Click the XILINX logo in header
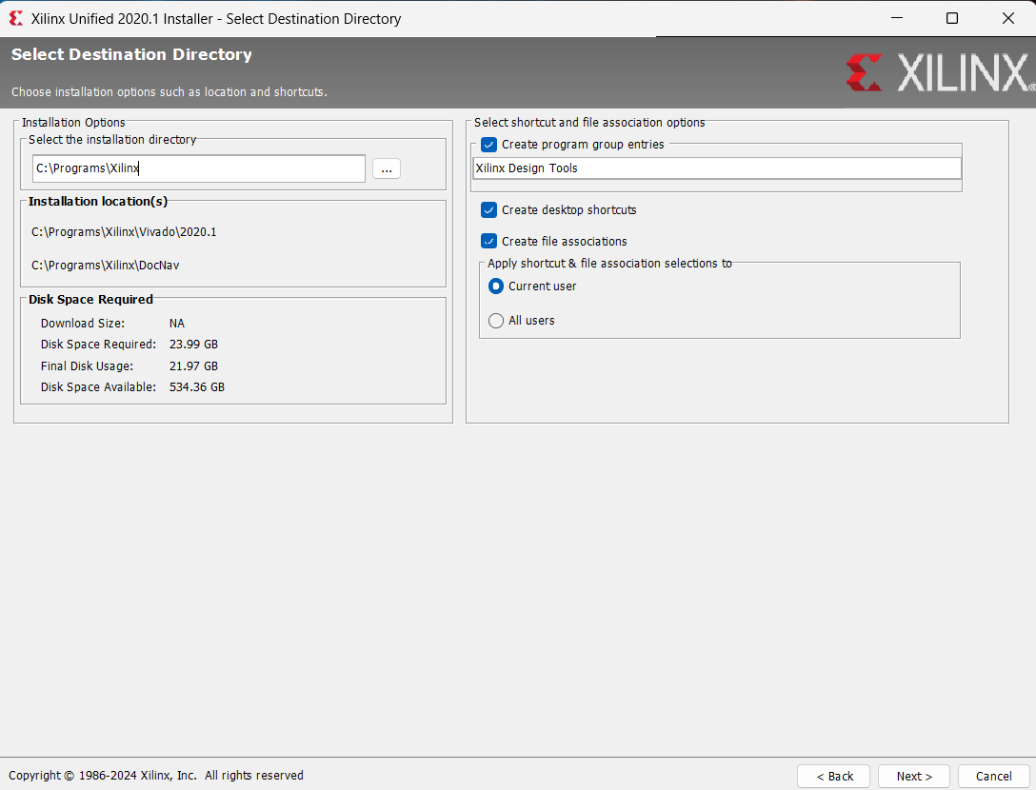 click(940, 72)
